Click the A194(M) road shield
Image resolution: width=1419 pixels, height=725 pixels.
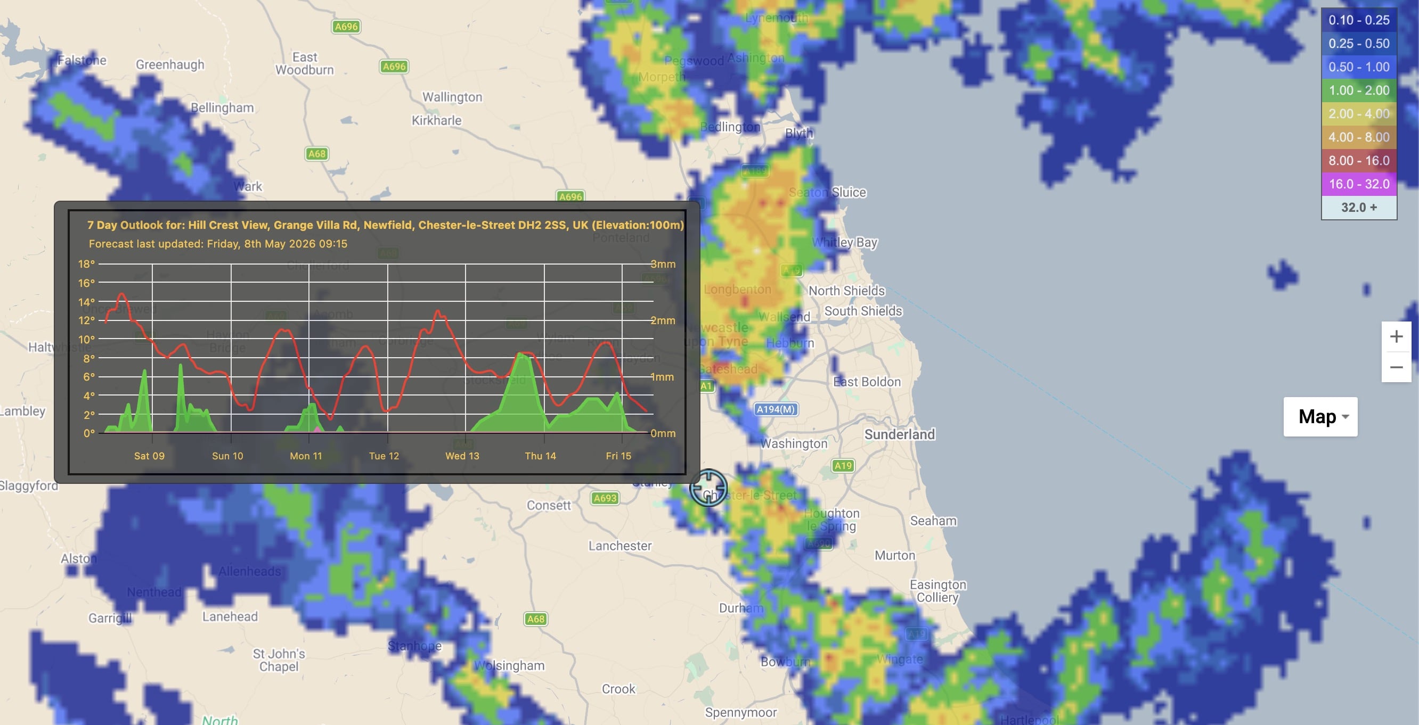tap(776, 409)
